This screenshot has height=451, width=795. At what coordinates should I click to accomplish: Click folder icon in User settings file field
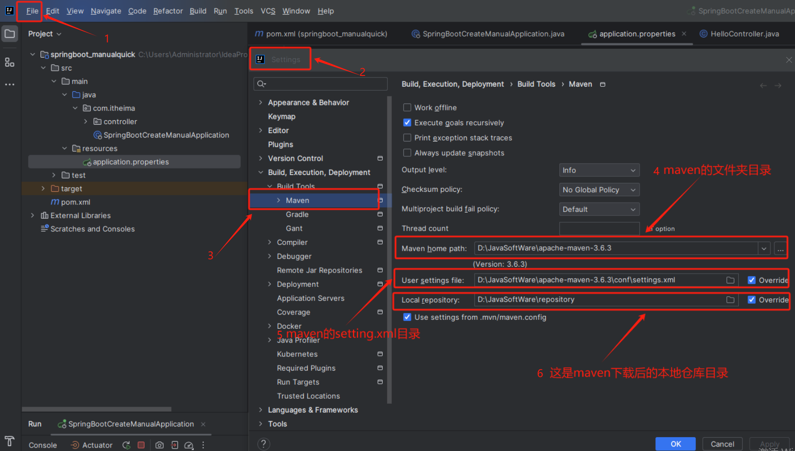(x=730, y=280)
